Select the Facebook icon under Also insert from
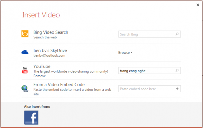 (x=31, y=118)
